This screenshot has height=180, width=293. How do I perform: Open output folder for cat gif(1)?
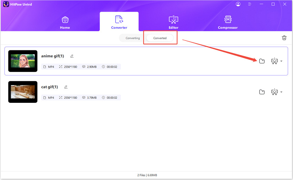click(x=262, y=92)
